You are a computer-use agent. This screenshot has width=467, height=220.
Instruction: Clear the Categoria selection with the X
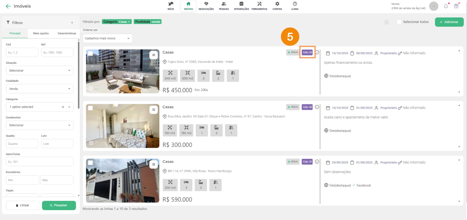click(x=63, y=107)
